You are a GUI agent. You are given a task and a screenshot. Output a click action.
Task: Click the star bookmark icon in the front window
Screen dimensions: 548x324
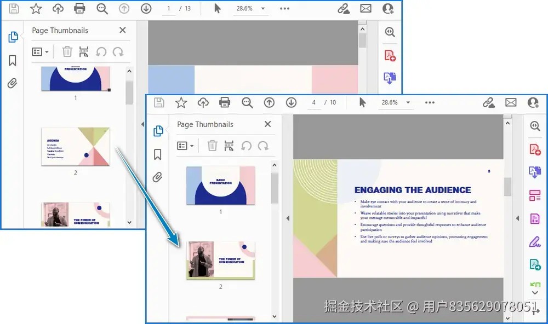coord(181,102)
